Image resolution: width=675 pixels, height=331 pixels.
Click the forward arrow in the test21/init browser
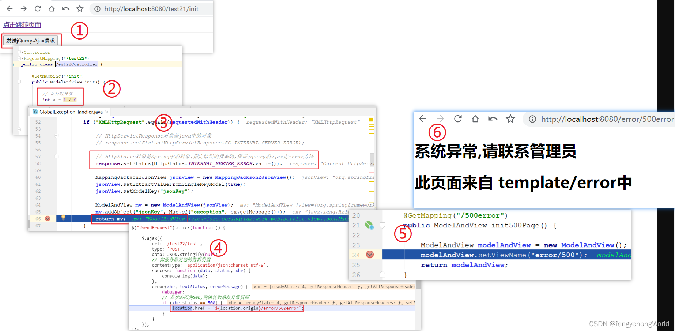(x=23, y=8)
